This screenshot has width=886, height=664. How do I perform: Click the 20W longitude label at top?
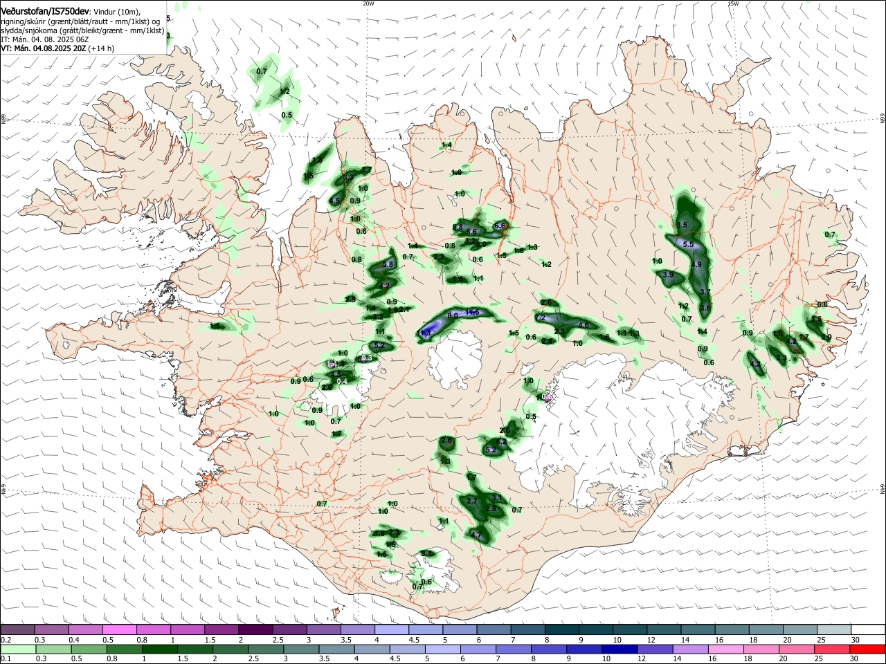pos(368,3)
